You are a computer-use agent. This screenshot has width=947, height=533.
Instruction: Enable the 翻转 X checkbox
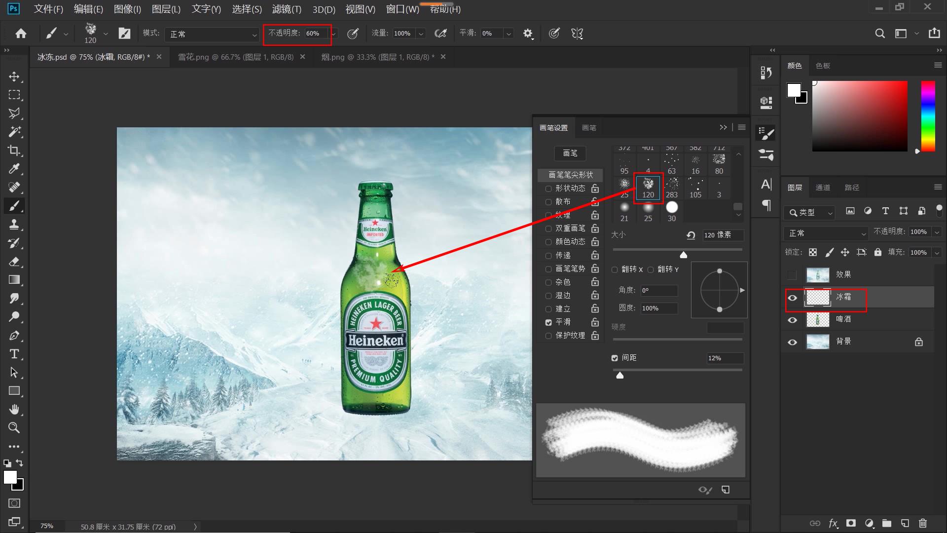(x=615, y=269)
